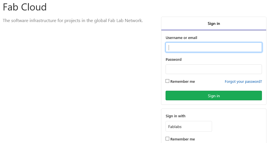Viewport: 273px width, 143px height.
Task: Click Remember me label text under Fablabs
Action: point(183,139)
